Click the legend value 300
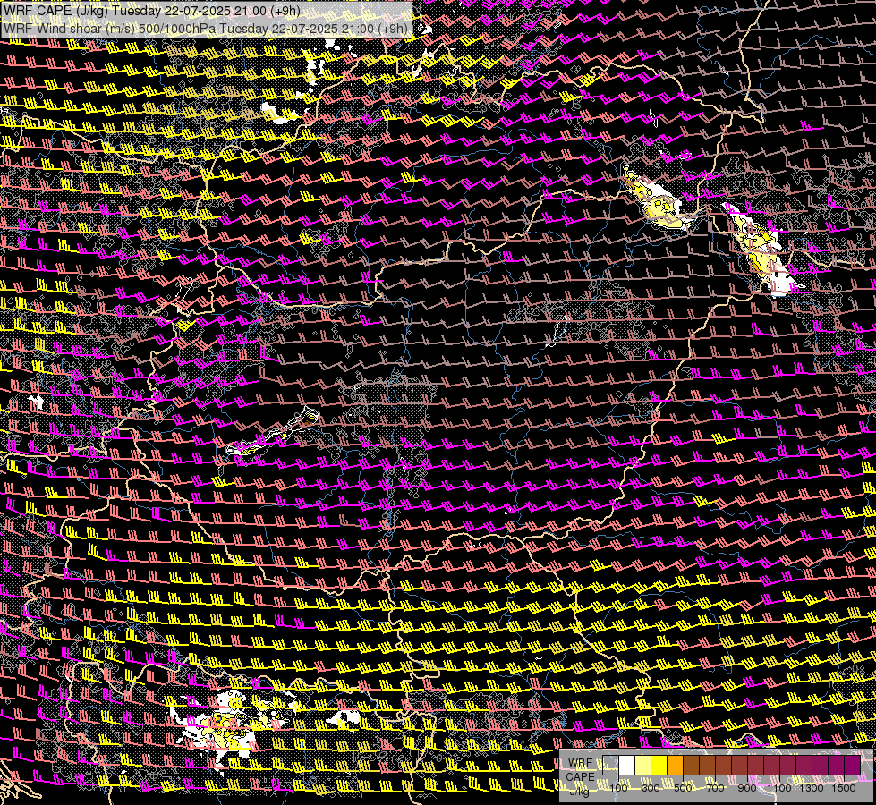Image resolution: width=876 pixels, height=805 pixels. [651, 788]
